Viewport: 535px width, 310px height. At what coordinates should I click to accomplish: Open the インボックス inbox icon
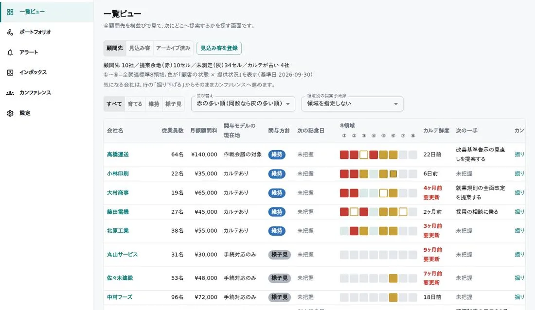click(x=10, y=72)
